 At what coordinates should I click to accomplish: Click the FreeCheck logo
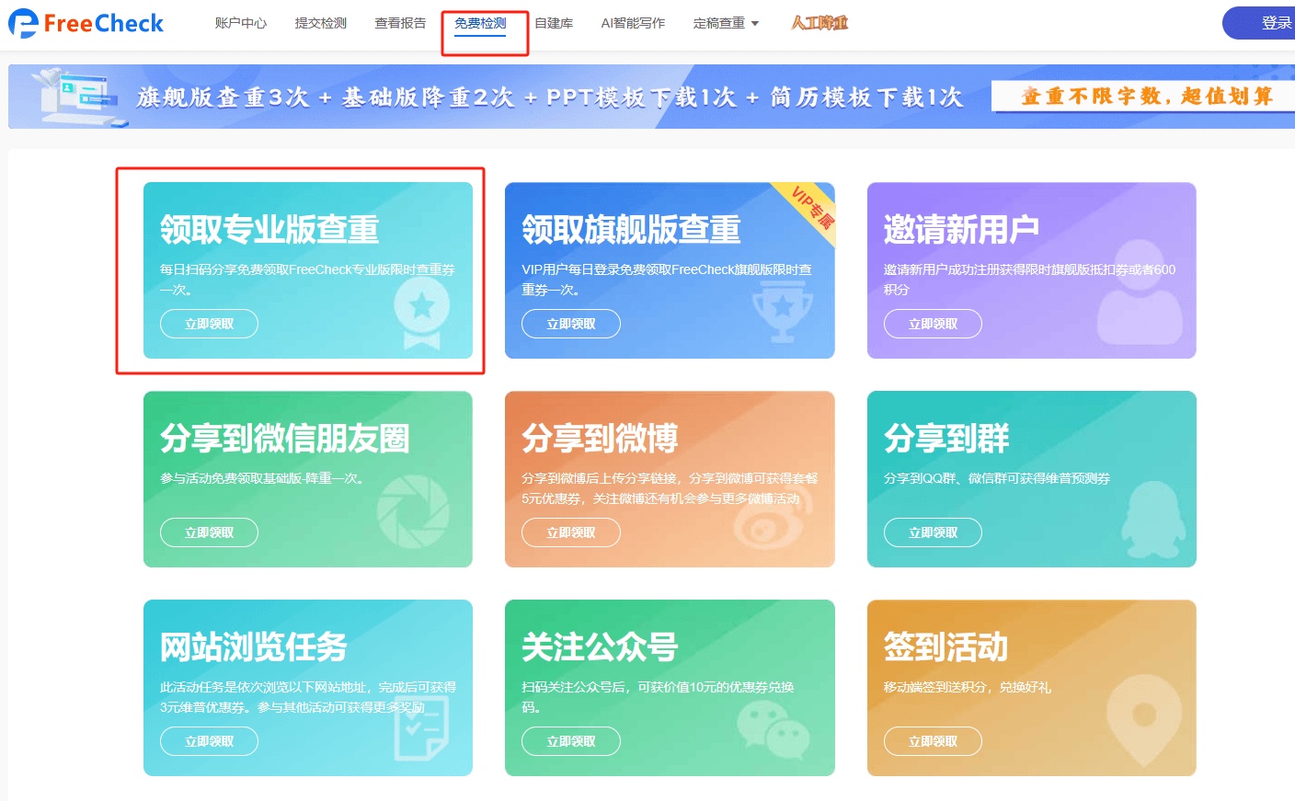coord(86,23)
